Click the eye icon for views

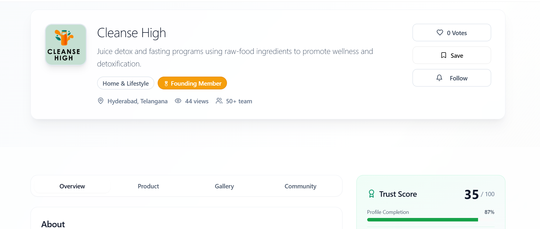pos(178,101)
